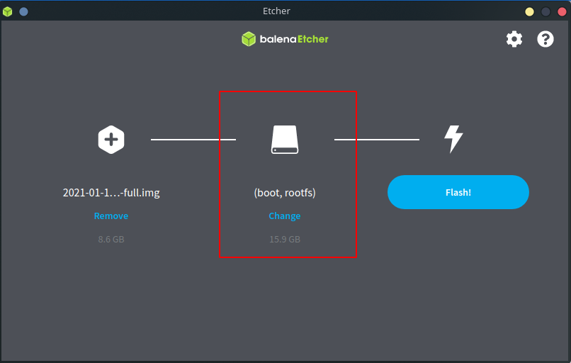
Task: Open window menu via title bar Etcher icon
Action: tap(8, 11)
